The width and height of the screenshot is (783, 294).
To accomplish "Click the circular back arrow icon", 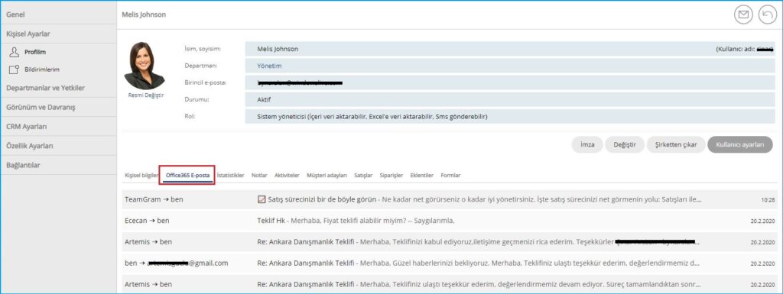I will click(x=768, y=15).
